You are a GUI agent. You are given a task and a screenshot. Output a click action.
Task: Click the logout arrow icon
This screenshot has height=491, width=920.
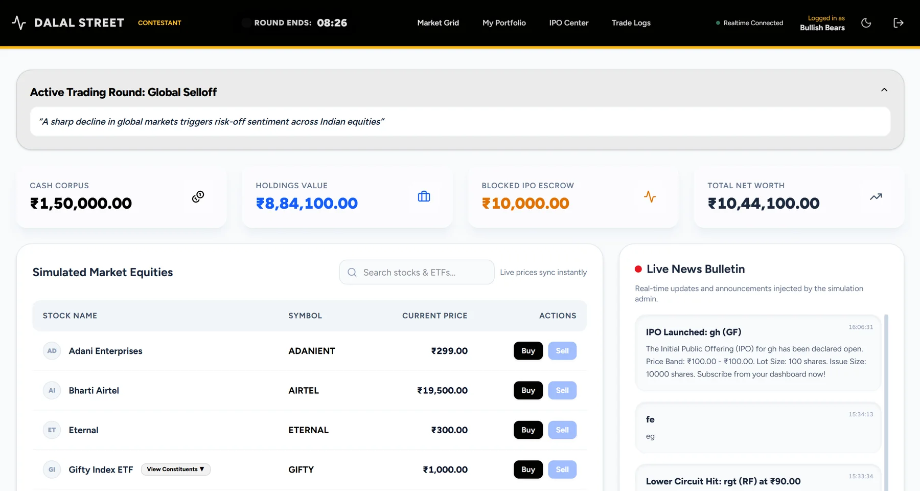[898, 23]
